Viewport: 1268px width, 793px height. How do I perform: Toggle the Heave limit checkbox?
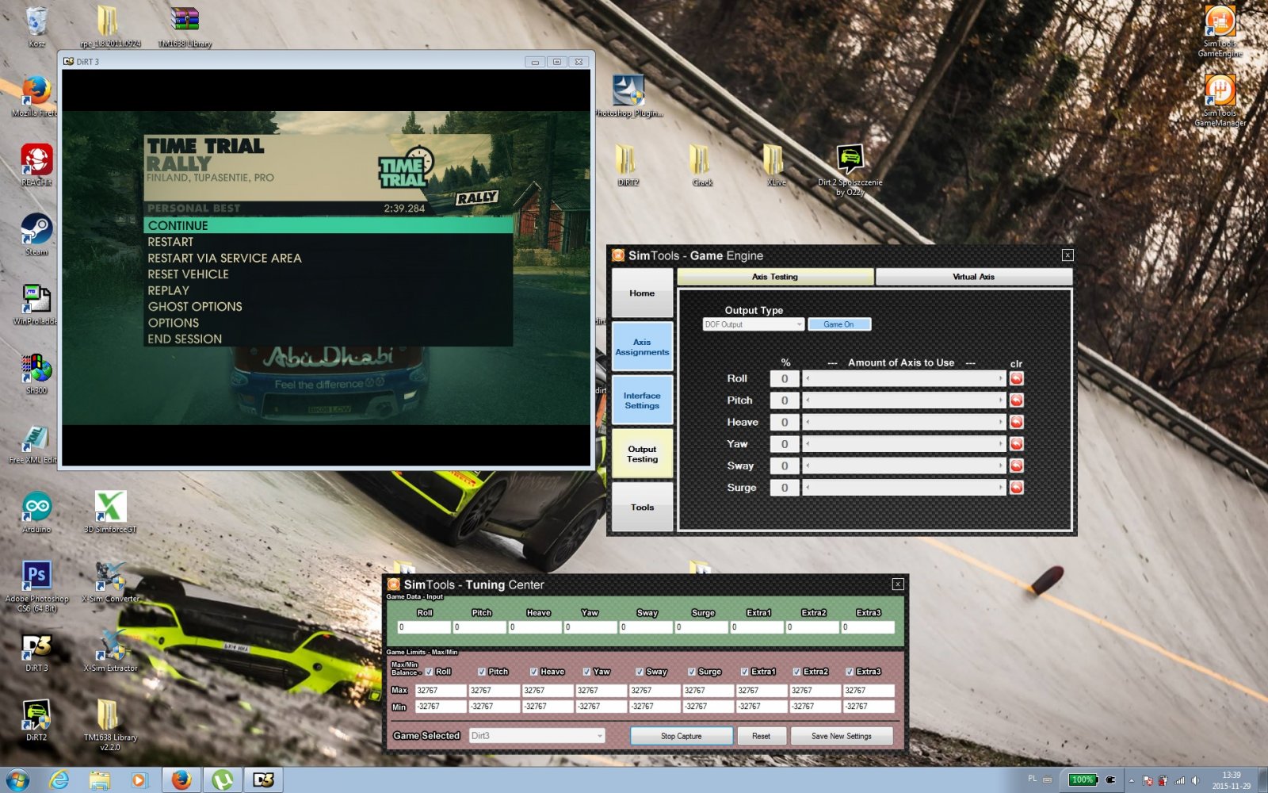coord(534,672)
